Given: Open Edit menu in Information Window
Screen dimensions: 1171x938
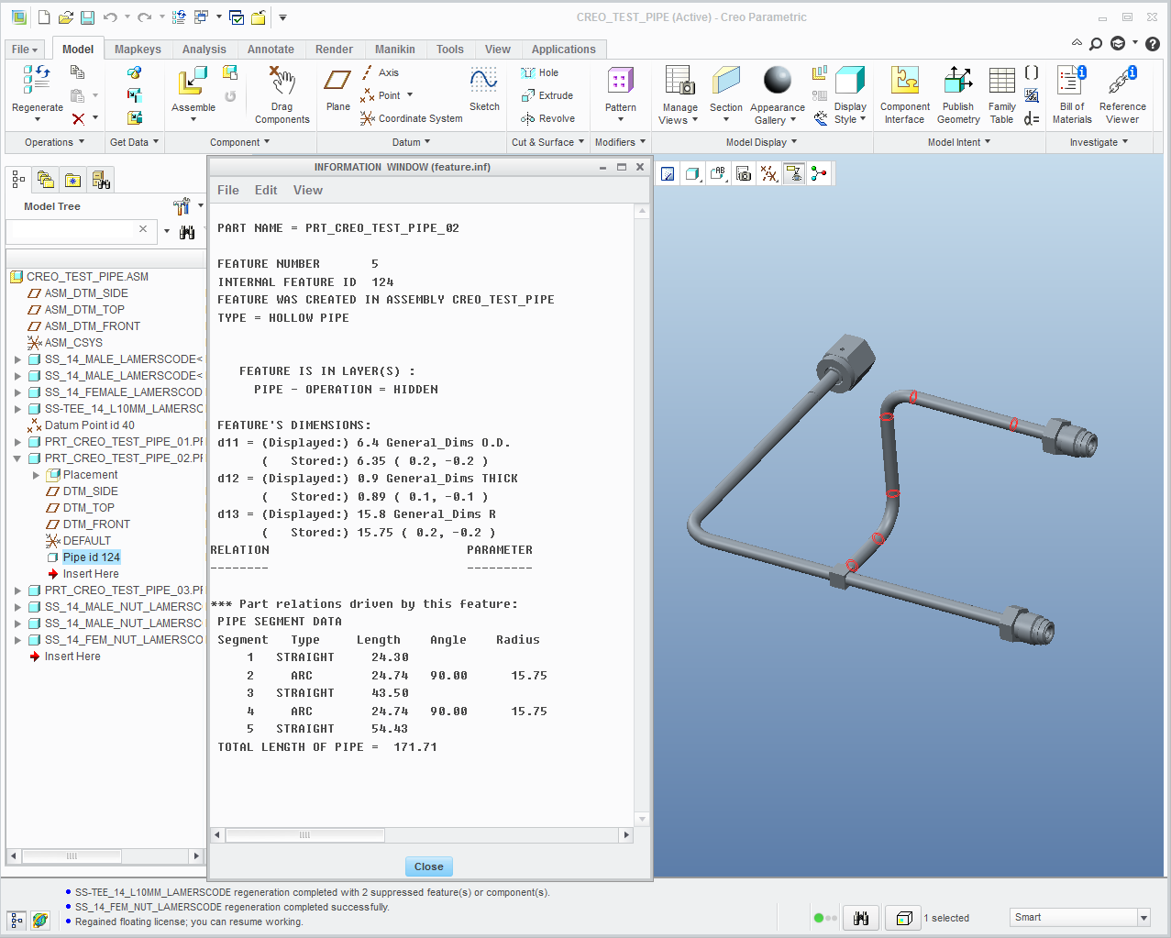Looking at the screenshot, I should (x=266, y=190).
